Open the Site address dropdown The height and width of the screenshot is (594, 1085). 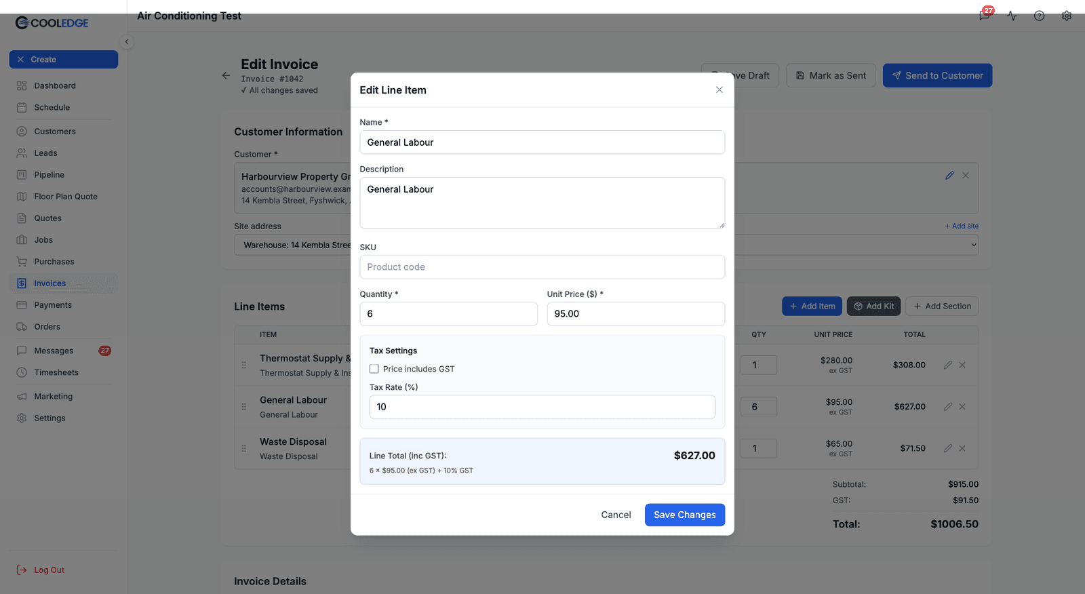606,245
